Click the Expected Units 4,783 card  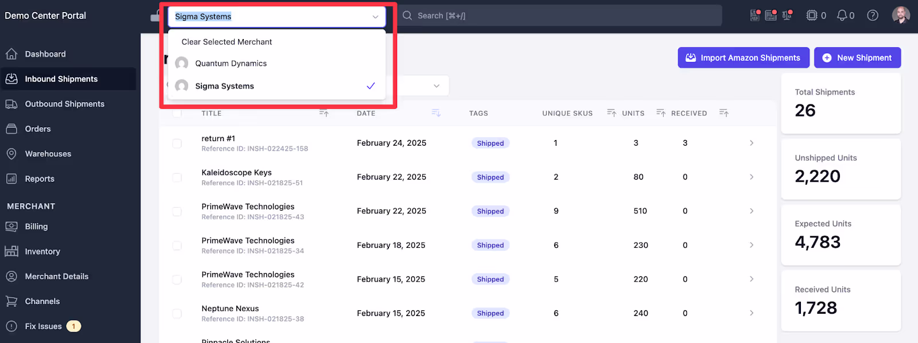tap(841, 235)
